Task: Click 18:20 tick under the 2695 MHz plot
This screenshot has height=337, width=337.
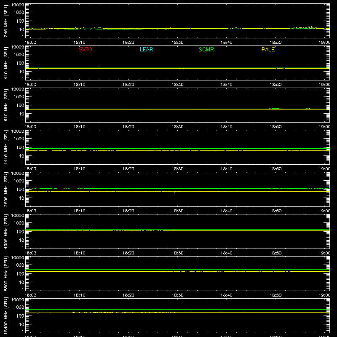Action: pos(128,211)
